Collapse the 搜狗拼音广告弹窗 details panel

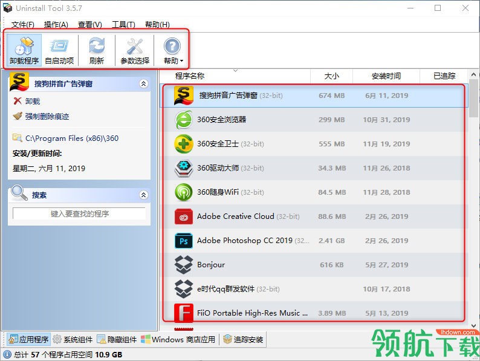(143, 83)
